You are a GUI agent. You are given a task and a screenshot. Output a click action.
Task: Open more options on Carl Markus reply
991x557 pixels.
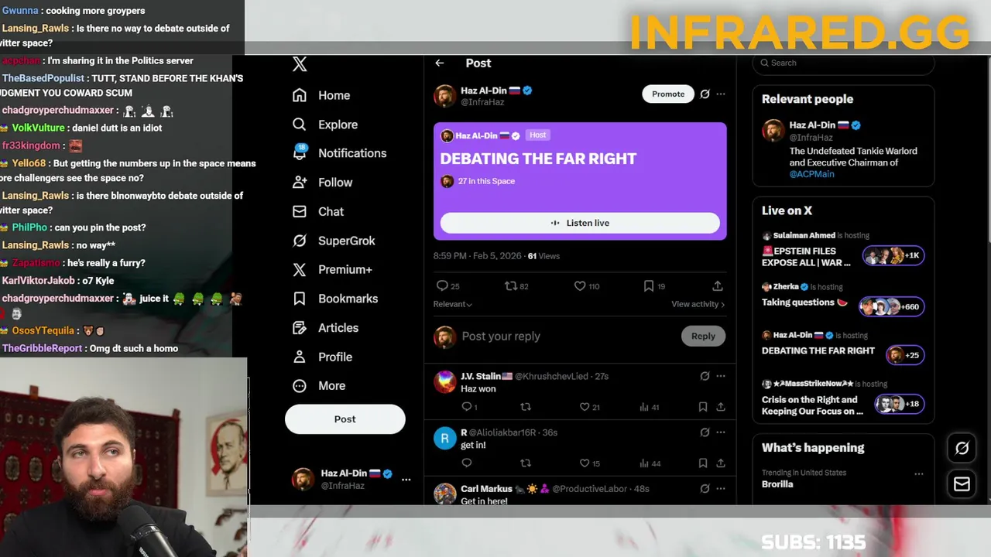[721, 489]
